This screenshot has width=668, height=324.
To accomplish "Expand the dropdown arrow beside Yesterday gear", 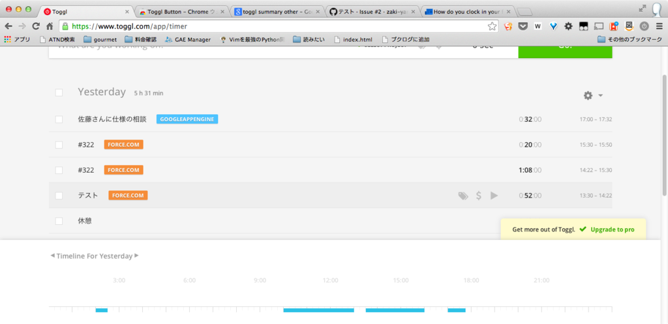I will pyautogui.click(x=600, y=96).
